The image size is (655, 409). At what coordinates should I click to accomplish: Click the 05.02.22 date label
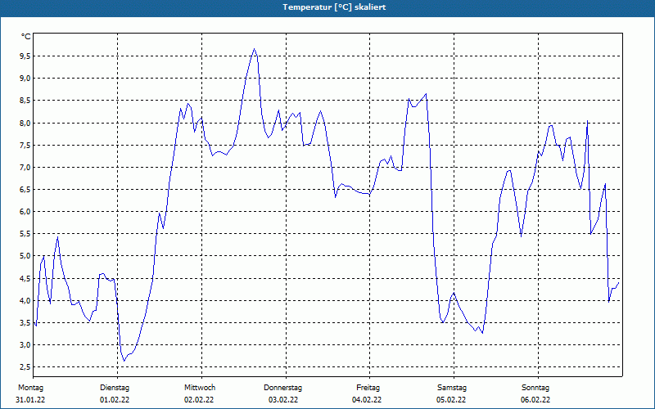pyautogui.click(x=451, y=400)
